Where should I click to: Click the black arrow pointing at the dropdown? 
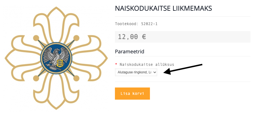click(x=183, y=69)
